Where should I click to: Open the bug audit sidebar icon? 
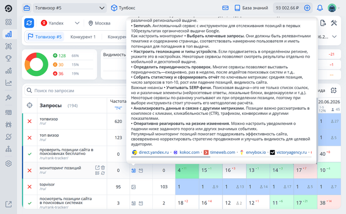pos(8,125)
